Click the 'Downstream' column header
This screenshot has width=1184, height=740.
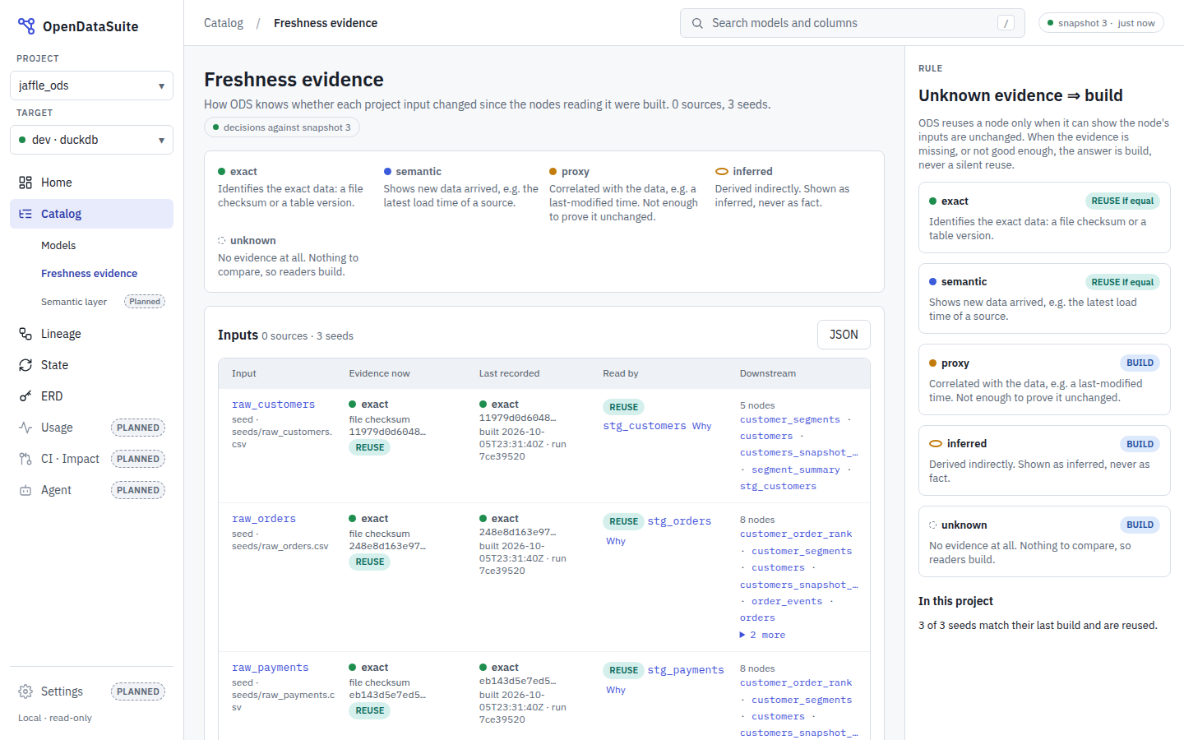(x=768, y=373)
